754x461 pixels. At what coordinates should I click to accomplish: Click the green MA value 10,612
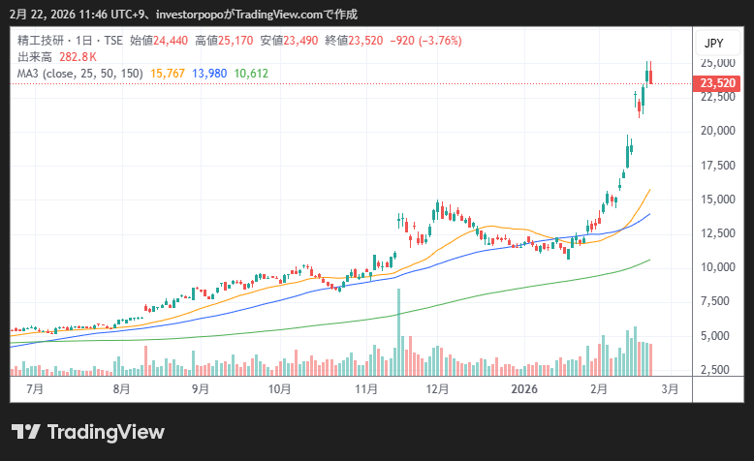[x=251, y=74]
